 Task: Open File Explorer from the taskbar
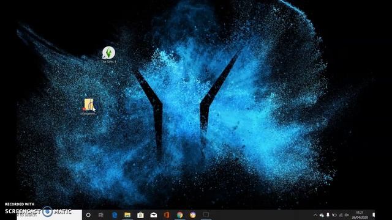127,215
